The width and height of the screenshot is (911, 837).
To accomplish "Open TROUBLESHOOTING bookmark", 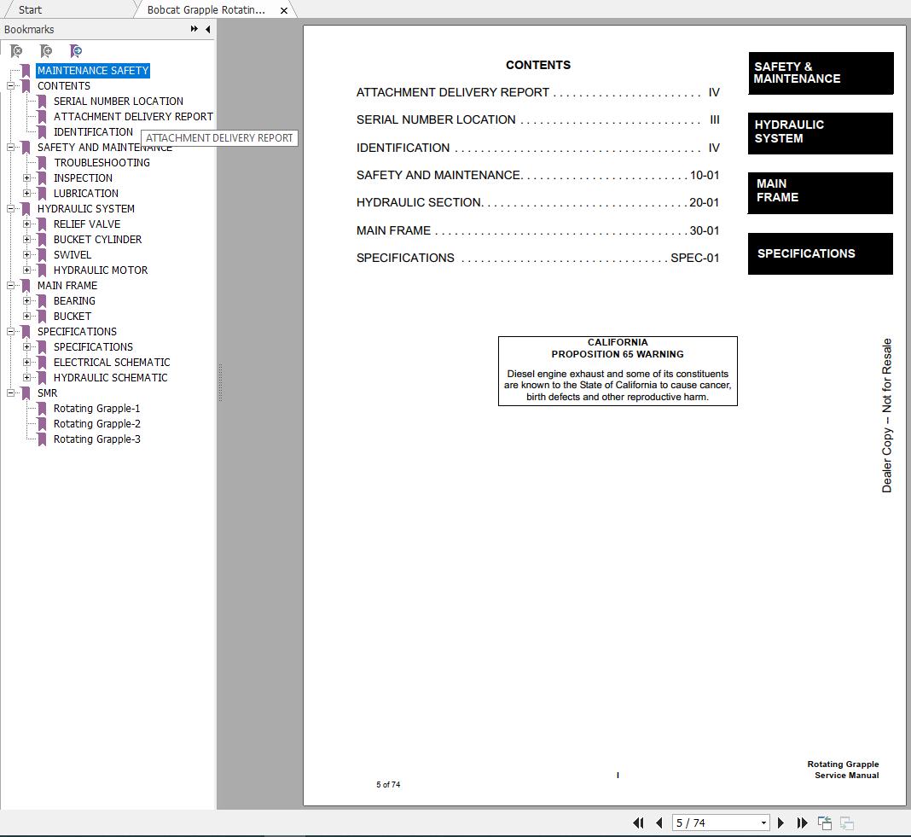I will point(102,163).
